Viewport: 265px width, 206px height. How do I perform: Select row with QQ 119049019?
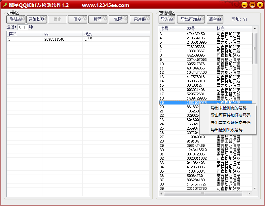tap(206, 137)
